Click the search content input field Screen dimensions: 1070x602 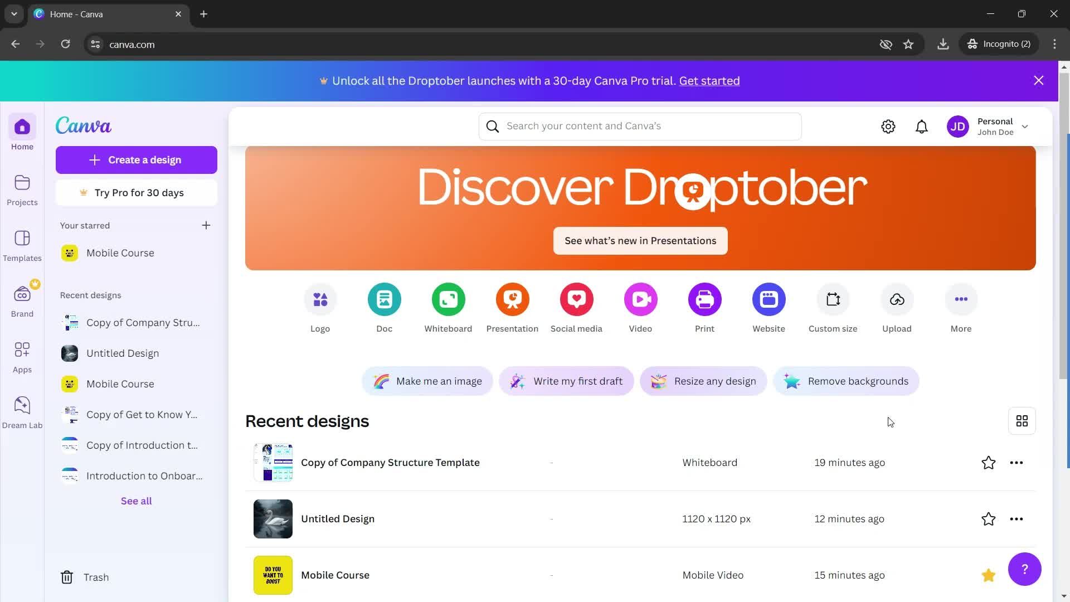pyautogui.click(x=640, y=127)
